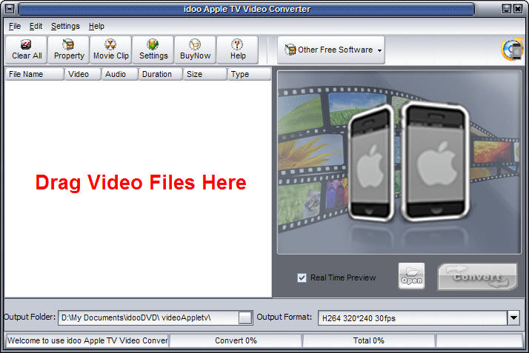529x353 pixels.
Task: Open the Settings menu in menu bar
Action: [x=65, y=26]
